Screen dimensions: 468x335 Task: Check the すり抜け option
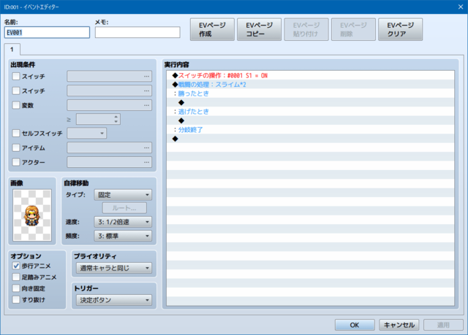coord(16,299)
